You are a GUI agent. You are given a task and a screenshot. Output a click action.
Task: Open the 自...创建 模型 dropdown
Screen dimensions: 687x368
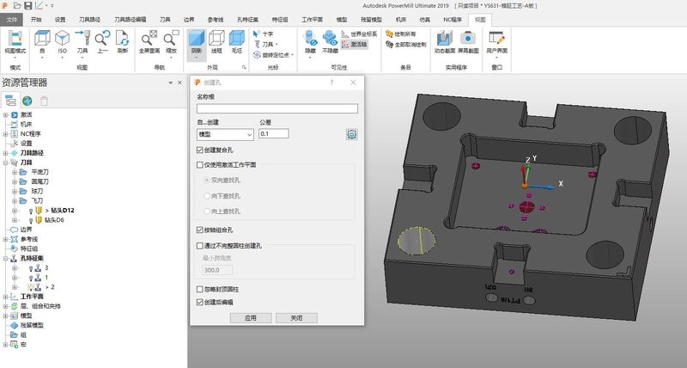pos(225,134)
